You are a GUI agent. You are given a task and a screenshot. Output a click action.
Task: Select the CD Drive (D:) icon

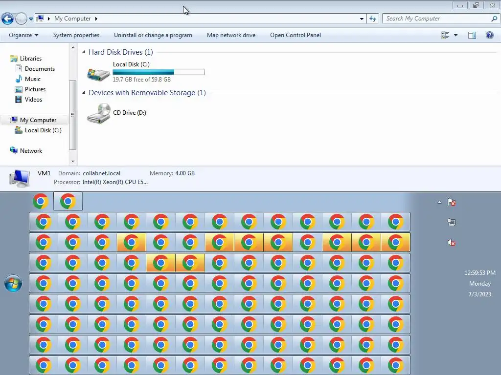(x=99, y=113)
